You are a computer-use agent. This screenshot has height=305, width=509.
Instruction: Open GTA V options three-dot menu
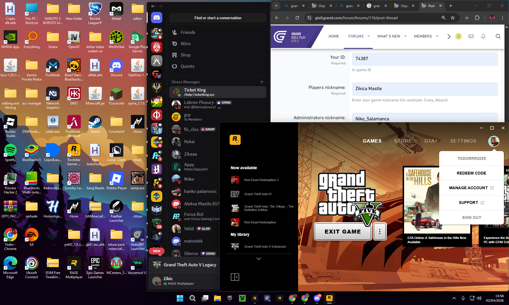[379, 232]
